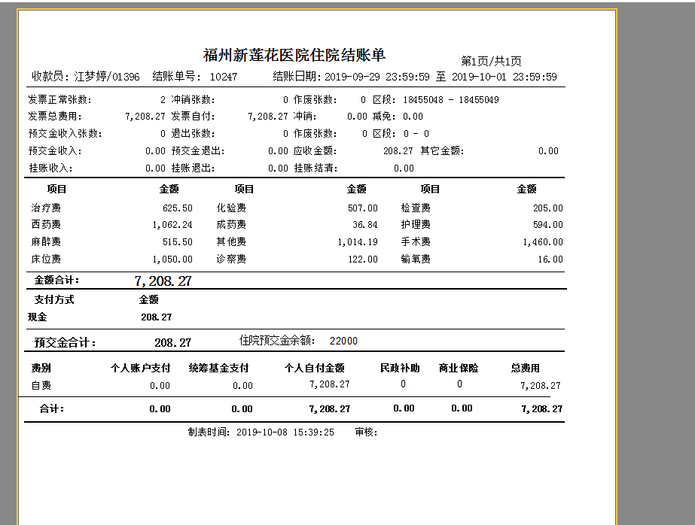The height and width of the screenshot is (525, 695).
Task: Click 总费用 column header
Action: point(526,369)
